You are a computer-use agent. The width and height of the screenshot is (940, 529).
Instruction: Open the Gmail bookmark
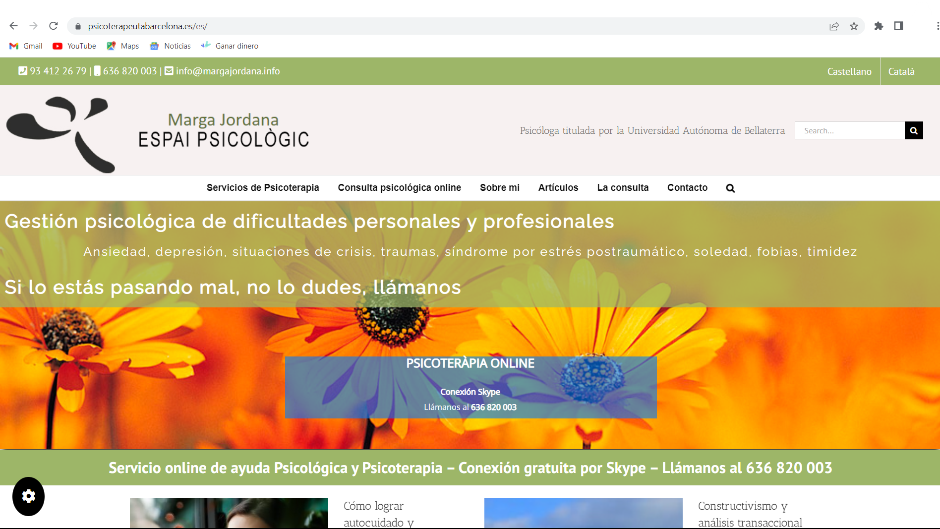[x=26, y=46]
